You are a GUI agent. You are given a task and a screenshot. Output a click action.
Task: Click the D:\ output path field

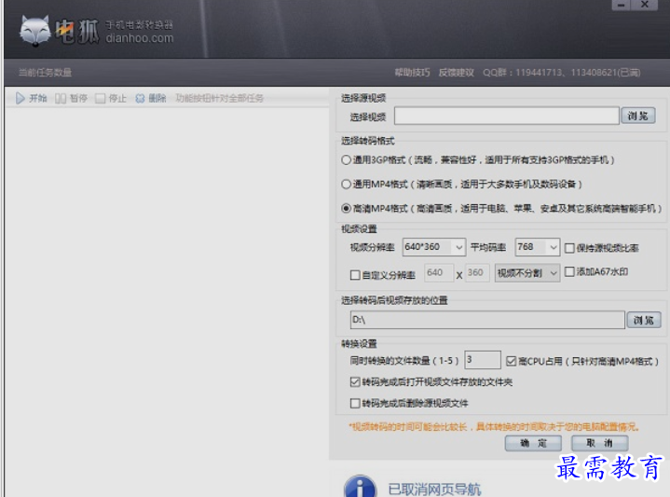click(487, 320)
